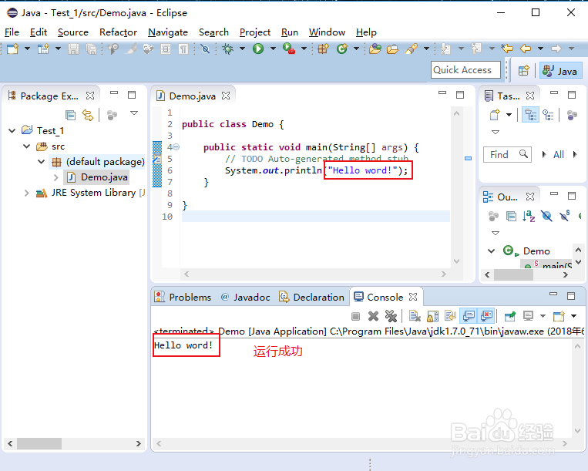The image size is (588, 471).
Task: Collapse the Test_1 project node
Action: (12, 130)
